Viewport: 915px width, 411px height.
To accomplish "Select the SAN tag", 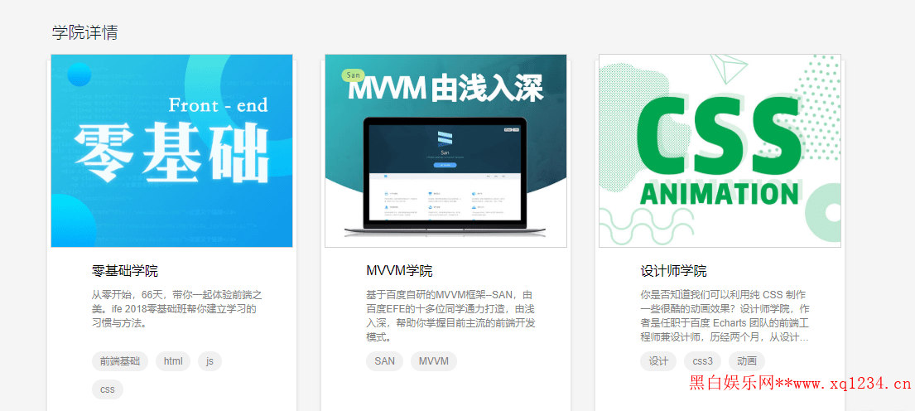I will tap(384, 361).
